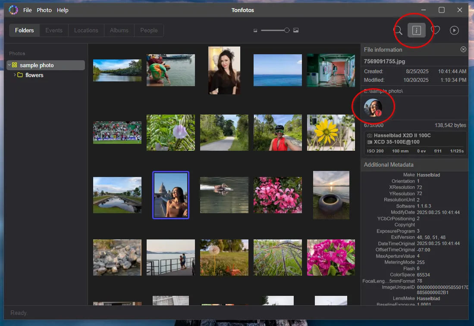Open the File menu
Image resolution: width=474 pixels, height=326 pixels.
(x=27, y=10)
